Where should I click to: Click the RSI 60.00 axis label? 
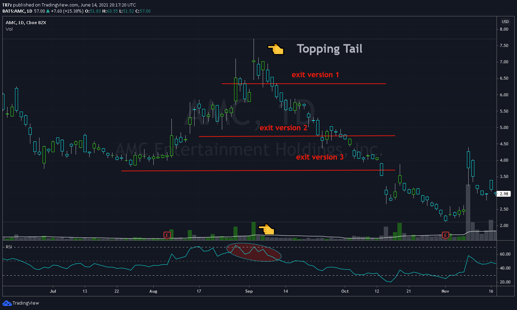(505, 254)
